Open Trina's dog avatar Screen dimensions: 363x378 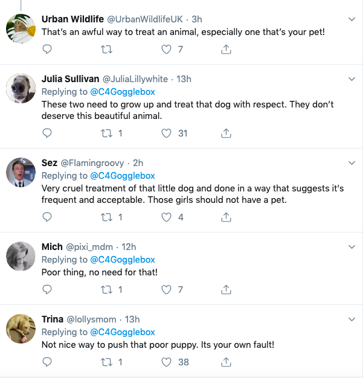coord(20,329)
